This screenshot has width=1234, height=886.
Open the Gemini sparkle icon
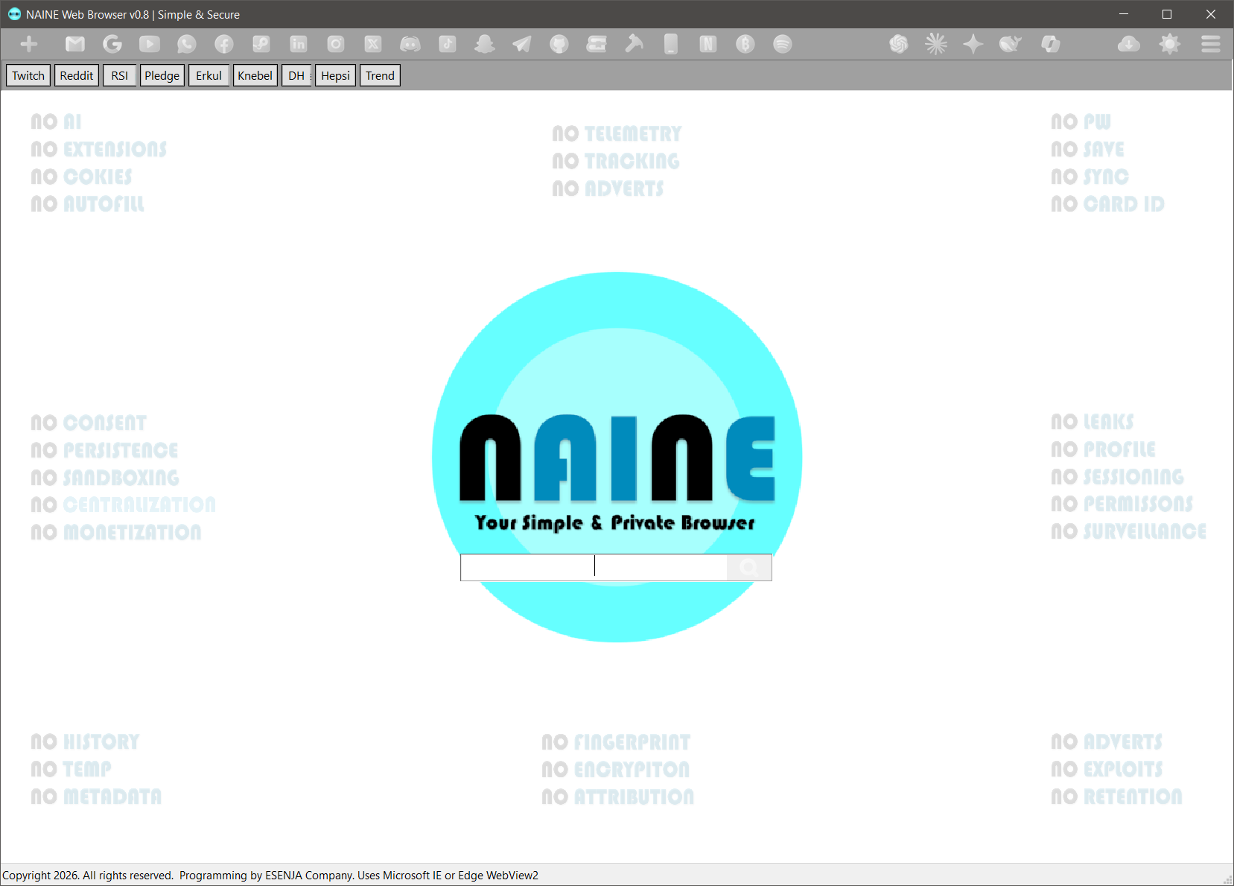click(973, 44)
